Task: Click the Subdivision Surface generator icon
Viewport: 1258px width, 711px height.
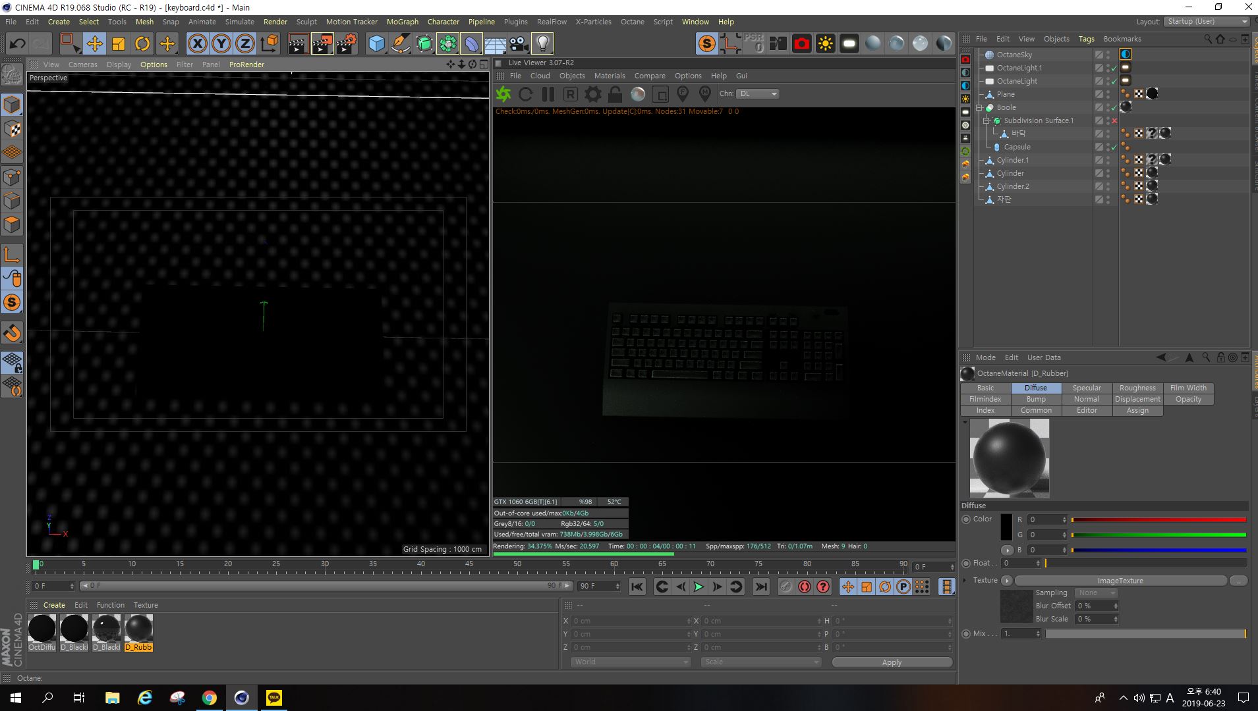Action: point(424,44)
